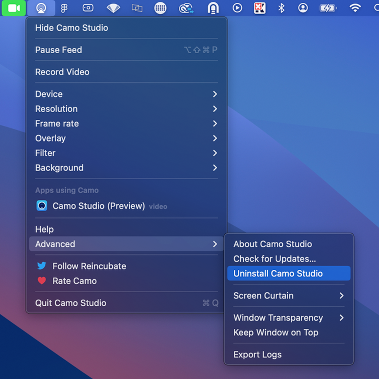Screen dimensions: 379x379
Task: Click the Wi-Fi status icon
Action: coord(355,8)
